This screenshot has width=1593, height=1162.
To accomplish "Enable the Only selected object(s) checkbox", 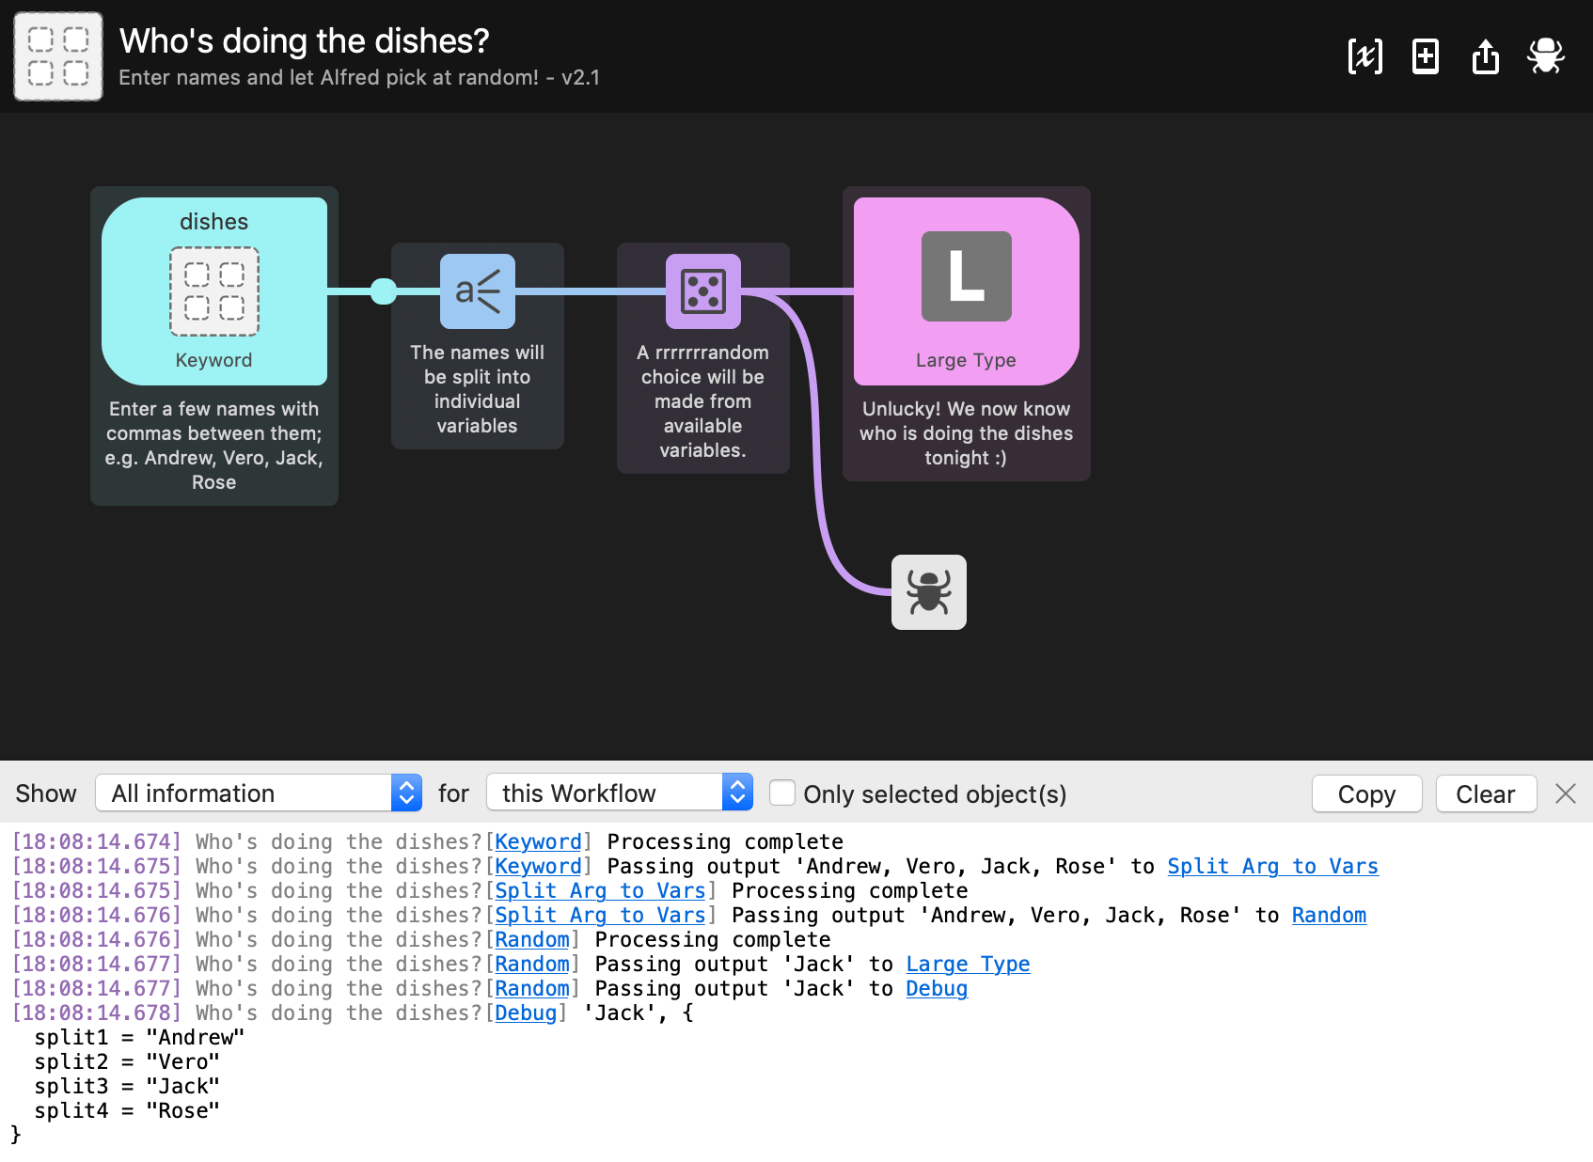I will pyautogui.click(x=782, y=793).
